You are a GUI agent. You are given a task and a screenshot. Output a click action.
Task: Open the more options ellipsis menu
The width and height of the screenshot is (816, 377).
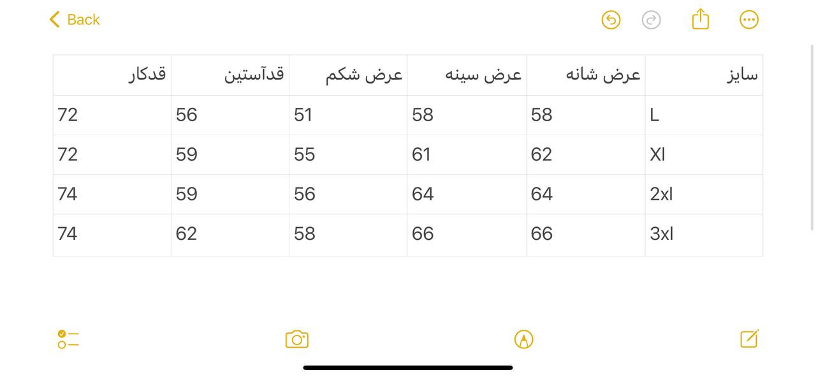tap(749, 20)
